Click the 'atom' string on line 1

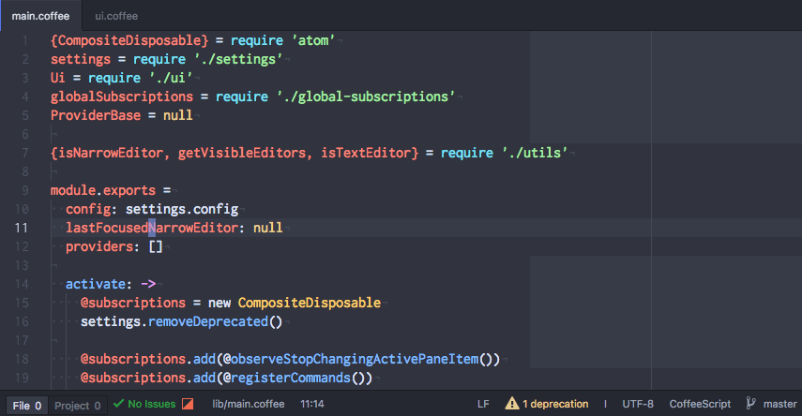[x=313, y=40]
